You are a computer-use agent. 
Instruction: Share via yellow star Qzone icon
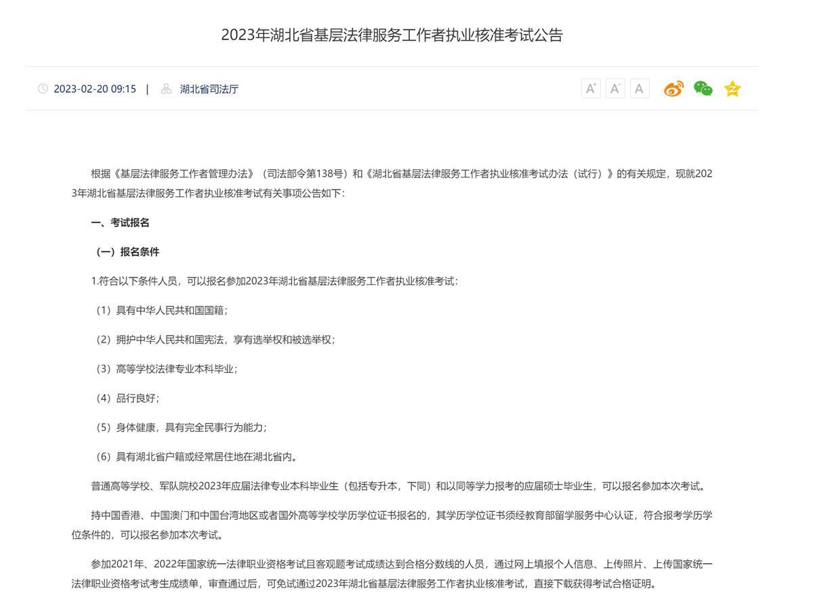point(732,89)
